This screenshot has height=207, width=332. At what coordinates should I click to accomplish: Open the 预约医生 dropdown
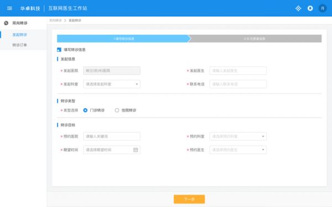pos(238,150)
